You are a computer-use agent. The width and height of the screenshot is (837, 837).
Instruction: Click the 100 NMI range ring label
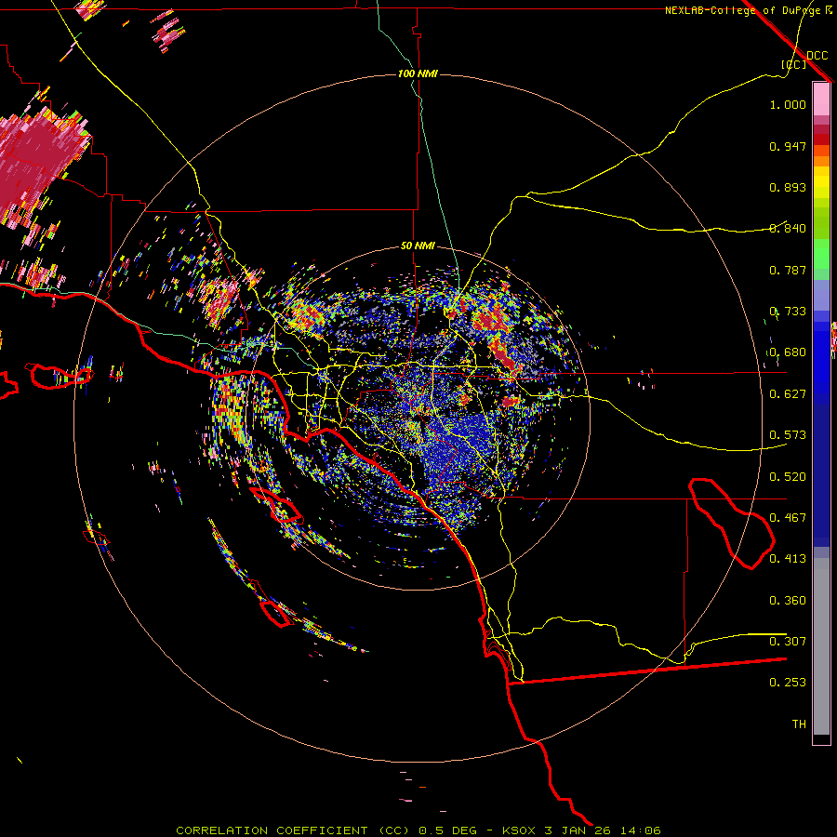click(418, 73)
